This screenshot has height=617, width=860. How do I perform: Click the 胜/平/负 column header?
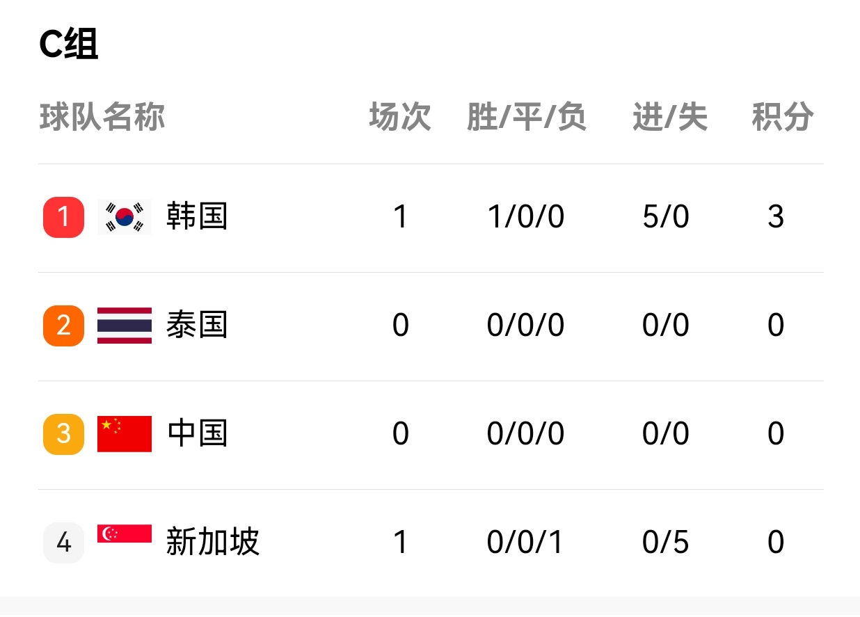[527, 117]
